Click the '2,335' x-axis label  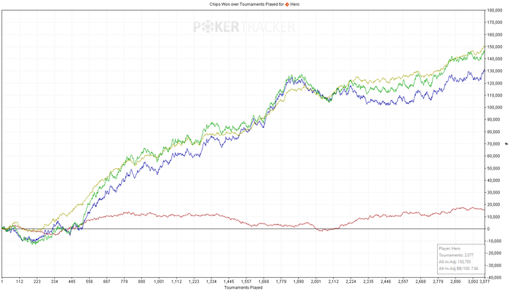(368, 282)
